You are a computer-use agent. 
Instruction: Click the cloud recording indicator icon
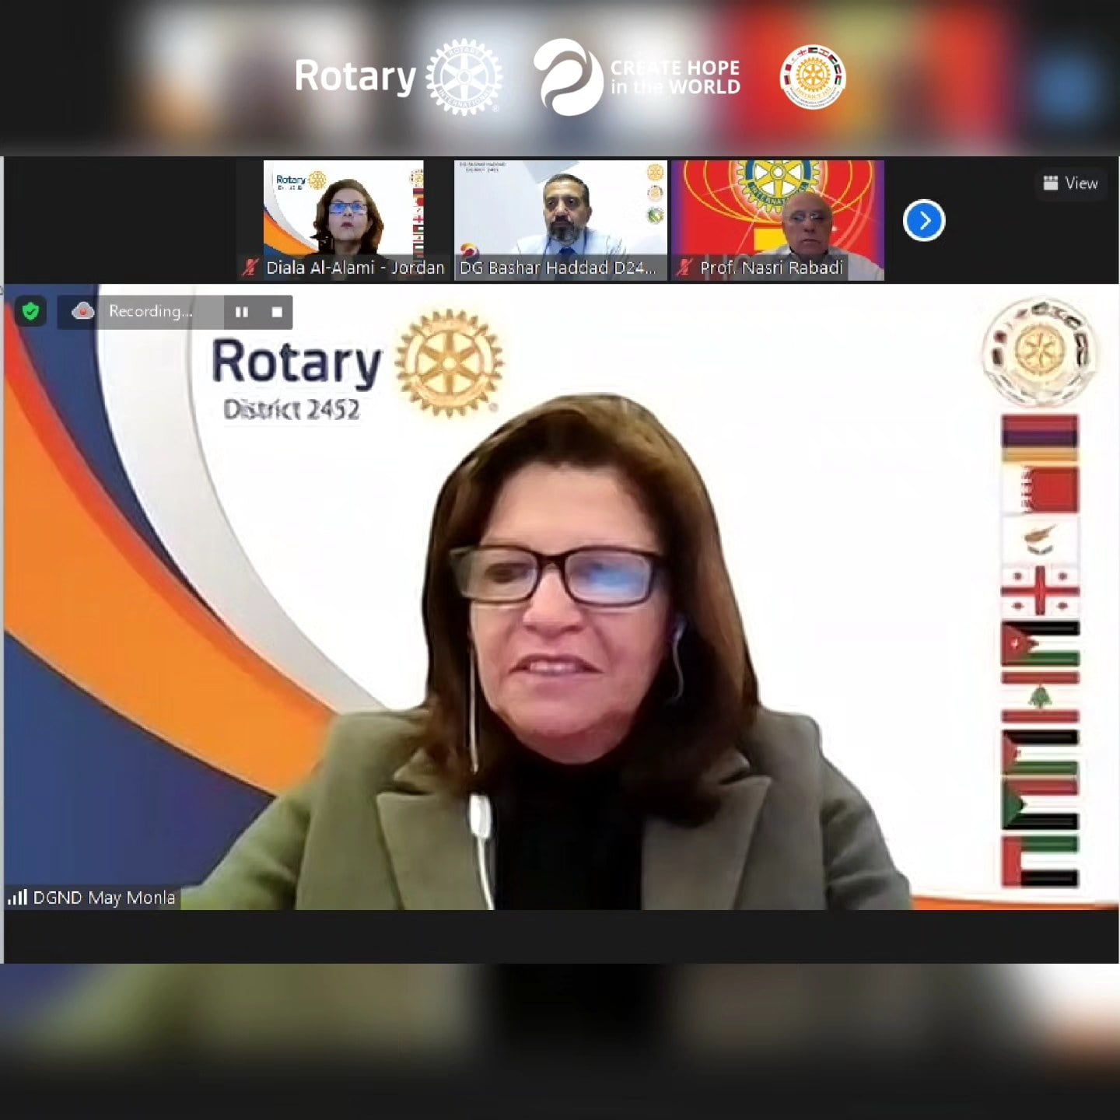click(82, 312)
